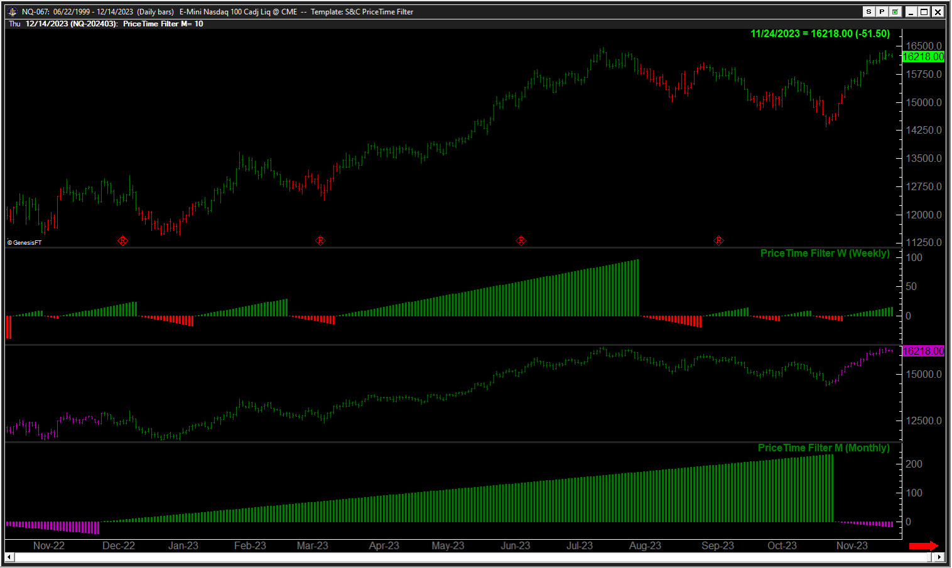Click the red arrow to jump to the latest bars
Viewport: 952px width, 568px height.
coord(924,545)
